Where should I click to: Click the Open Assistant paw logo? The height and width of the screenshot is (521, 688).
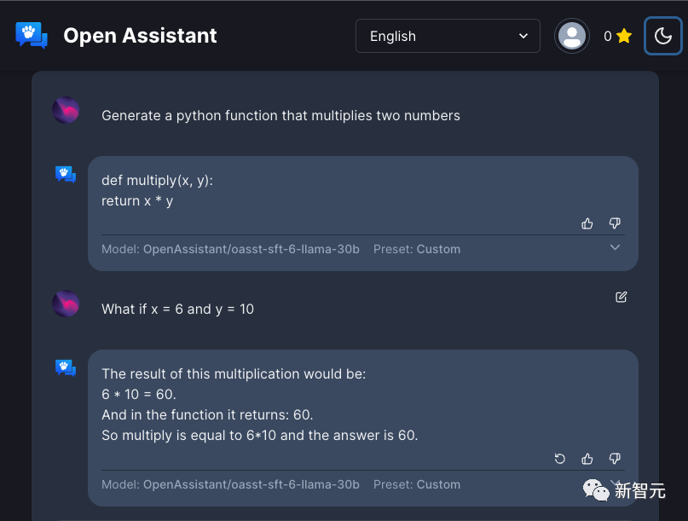[x=32, y=35]
